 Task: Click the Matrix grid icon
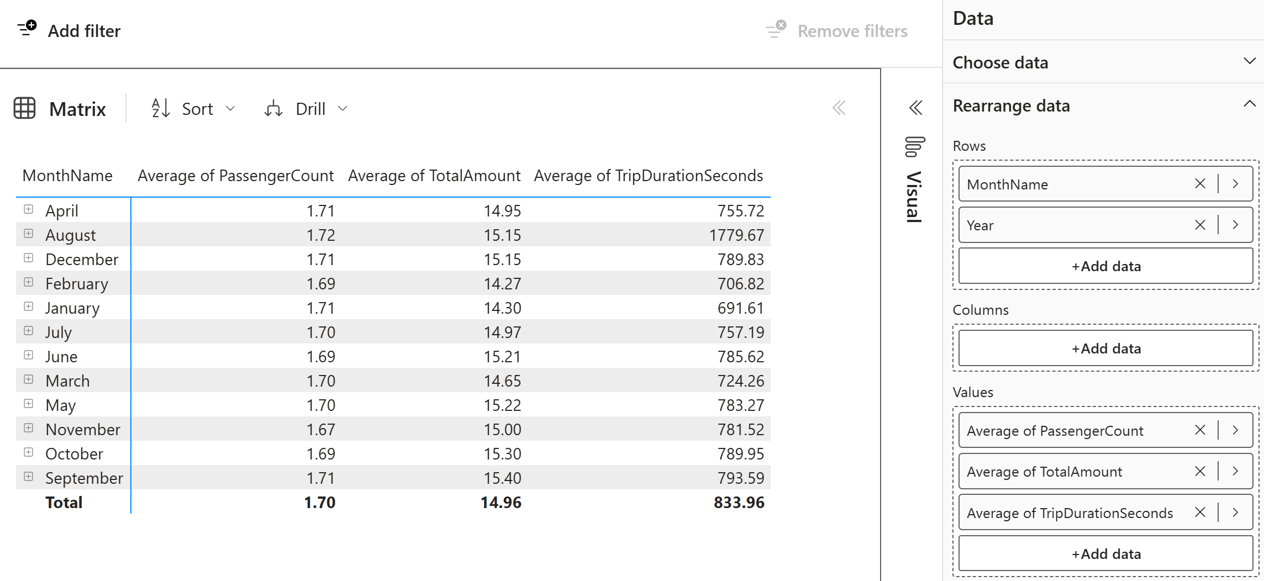[25, 108]
